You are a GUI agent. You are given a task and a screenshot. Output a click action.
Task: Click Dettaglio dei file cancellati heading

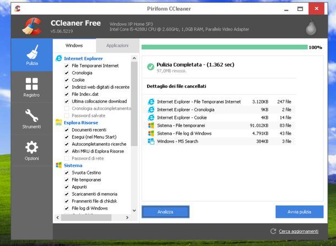[x=176, y=86]
